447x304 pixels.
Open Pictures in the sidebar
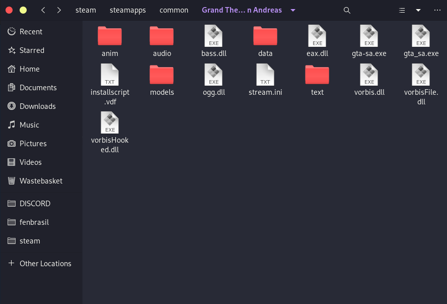point(41,144)
